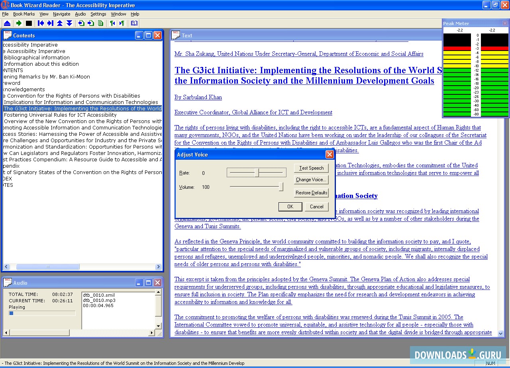Viewport: 510px width, 368px height.
Task: Click the Contents window document icon
Action: (x=8, y=35)
